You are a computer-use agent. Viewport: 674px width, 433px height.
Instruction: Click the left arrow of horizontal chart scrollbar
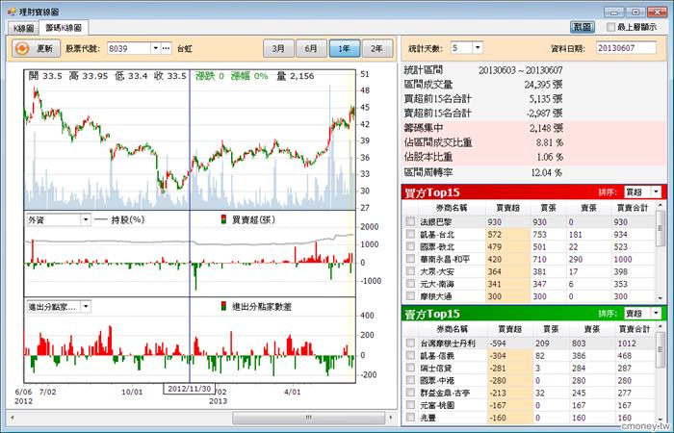pos(13,418)
